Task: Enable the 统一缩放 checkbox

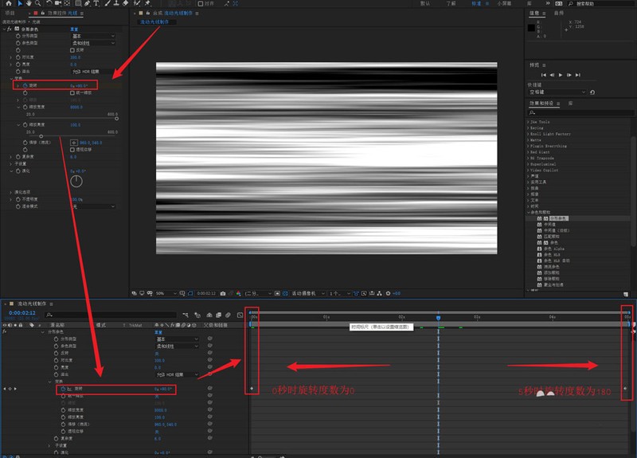Action: pyautogui.click(x=72, y=92)
